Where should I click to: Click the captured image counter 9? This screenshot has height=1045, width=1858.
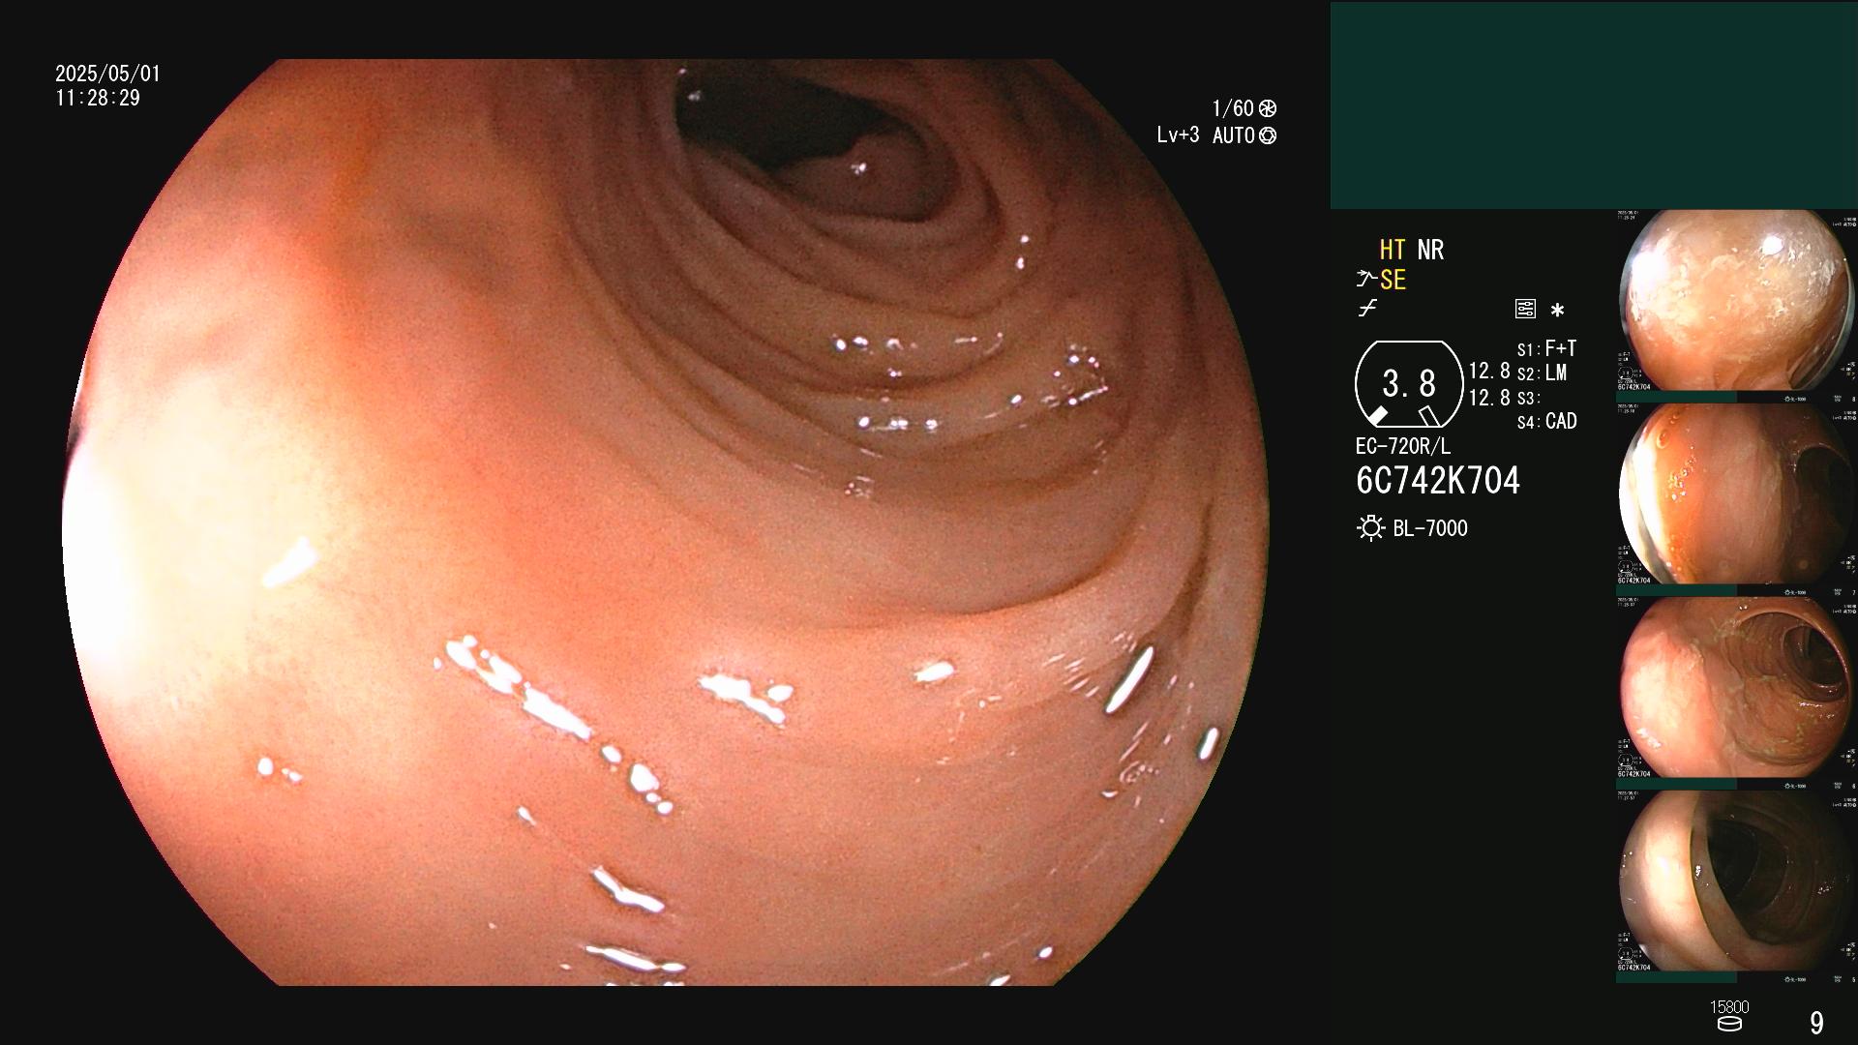(1816, 1023)
